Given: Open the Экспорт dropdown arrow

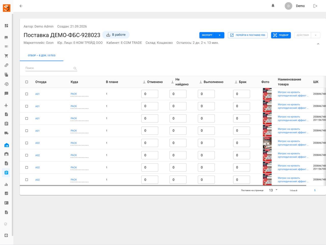Looking at the screenshot, I should (x=220, y=35).
